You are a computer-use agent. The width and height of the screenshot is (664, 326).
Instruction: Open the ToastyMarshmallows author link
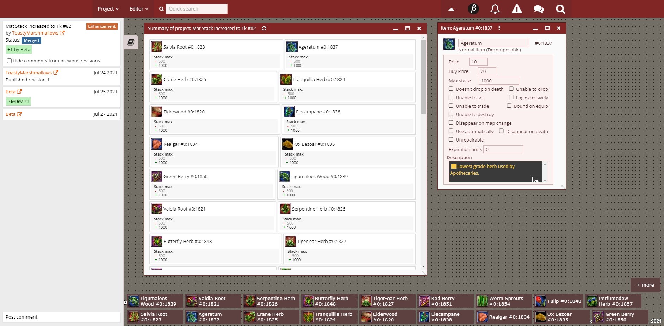coord(35,33)
